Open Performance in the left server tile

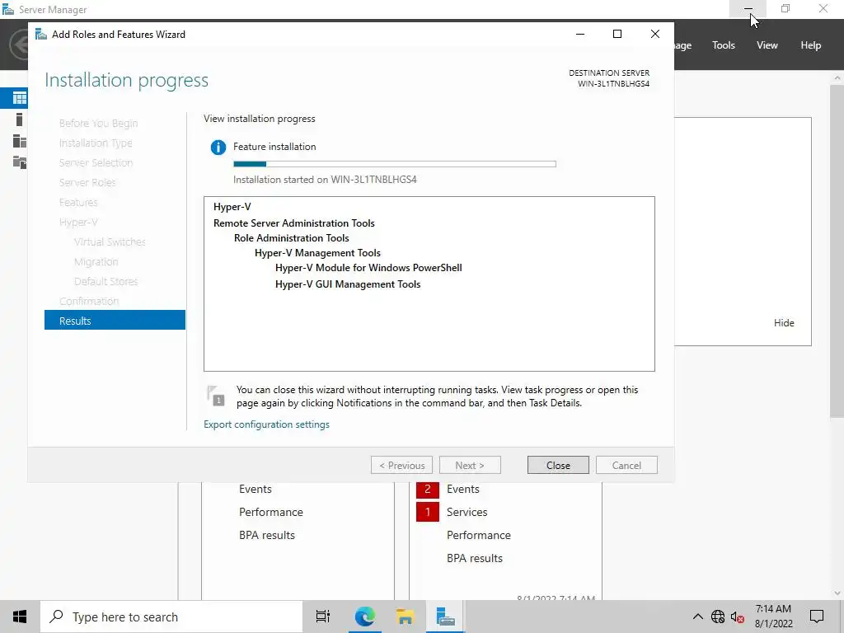coord(270,512)
